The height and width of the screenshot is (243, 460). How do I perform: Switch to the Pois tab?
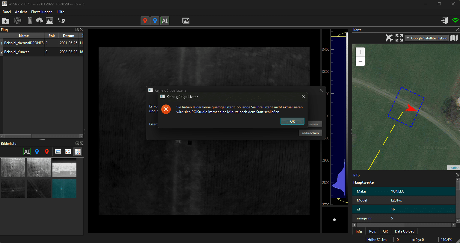pyautogui.click(x=372, y=231)
